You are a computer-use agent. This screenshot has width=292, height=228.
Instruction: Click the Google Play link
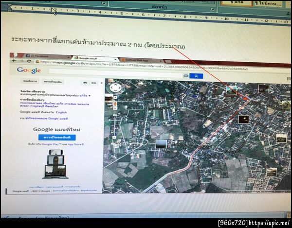52,144
